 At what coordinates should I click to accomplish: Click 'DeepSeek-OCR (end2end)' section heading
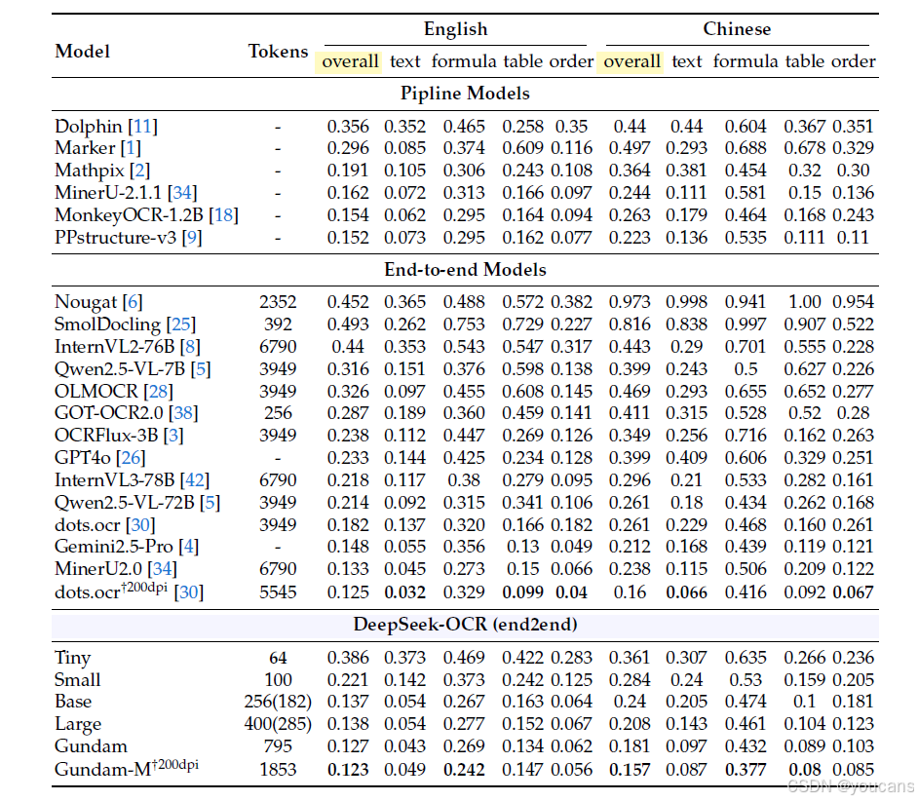[465, 625]
